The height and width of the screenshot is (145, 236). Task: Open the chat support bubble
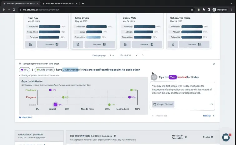[226, 137]
